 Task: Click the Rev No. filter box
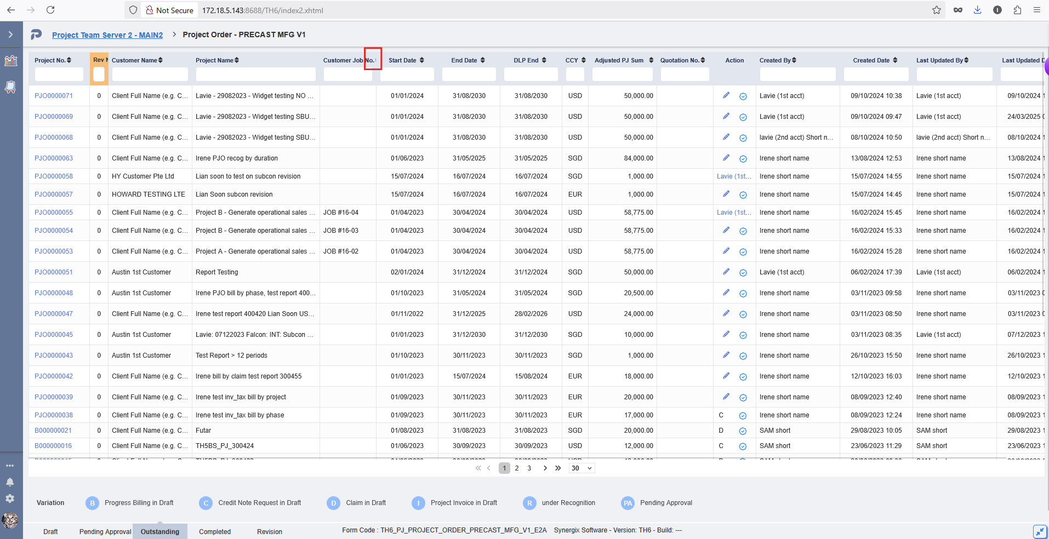tap(99, 74)
